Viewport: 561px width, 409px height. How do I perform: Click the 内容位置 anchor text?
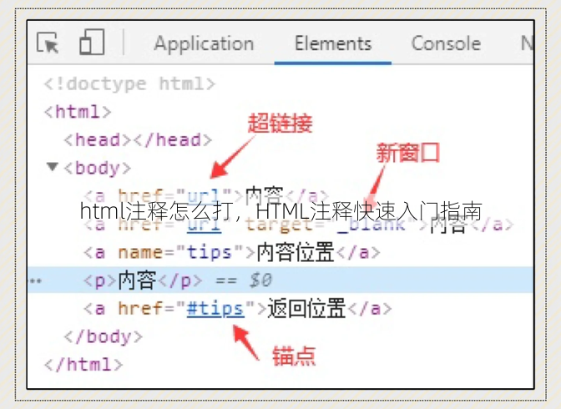pos(296,252)
